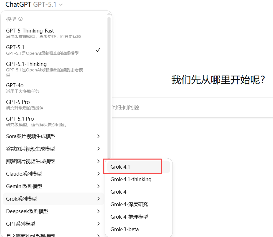Viewport: 273px width, 237px height.
Task: Expand the Sora图片视频生成模型 submenu
Action: coord(54,136)
